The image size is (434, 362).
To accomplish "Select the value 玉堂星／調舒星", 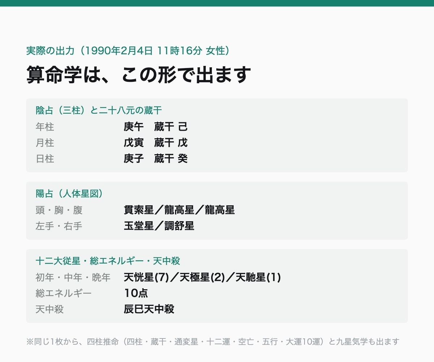I will 159,226.
